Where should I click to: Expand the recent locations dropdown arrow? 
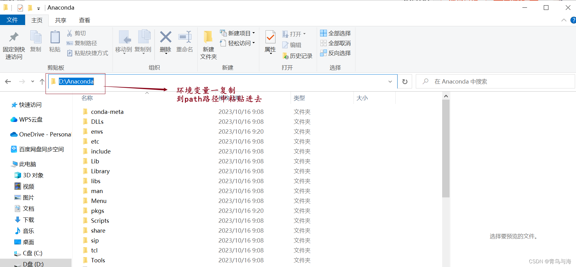point(33,81)
